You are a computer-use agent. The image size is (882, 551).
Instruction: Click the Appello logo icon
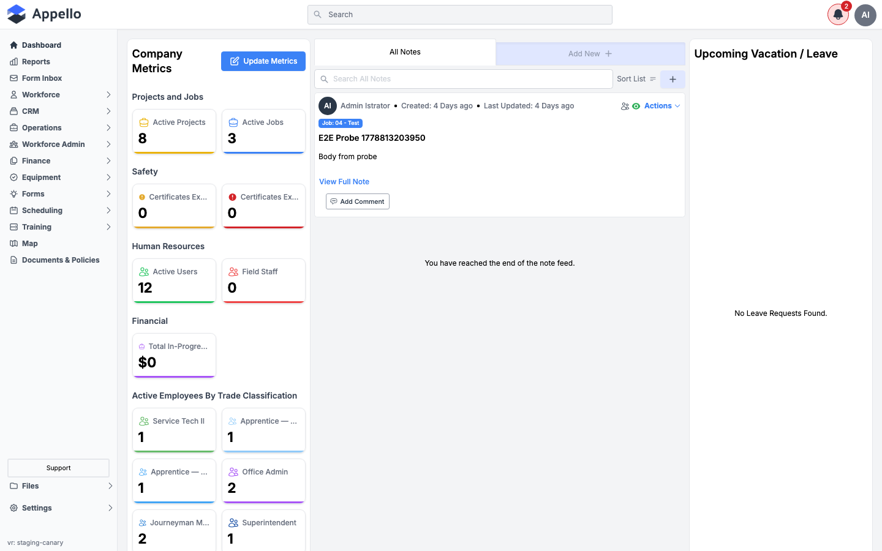tap(17, 14)
